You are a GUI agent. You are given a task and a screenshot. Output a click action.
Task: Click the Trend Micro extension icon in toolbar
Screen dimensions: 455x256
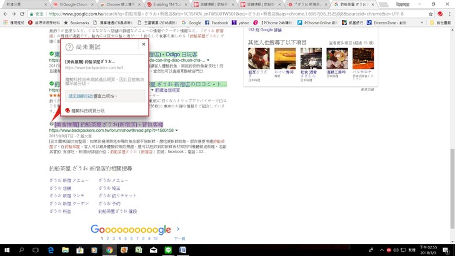click(439, 13)
